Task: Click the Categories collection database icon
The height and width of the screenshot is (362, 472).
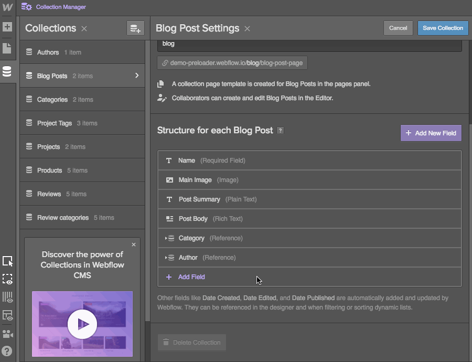Action: [x=29, y=99]
